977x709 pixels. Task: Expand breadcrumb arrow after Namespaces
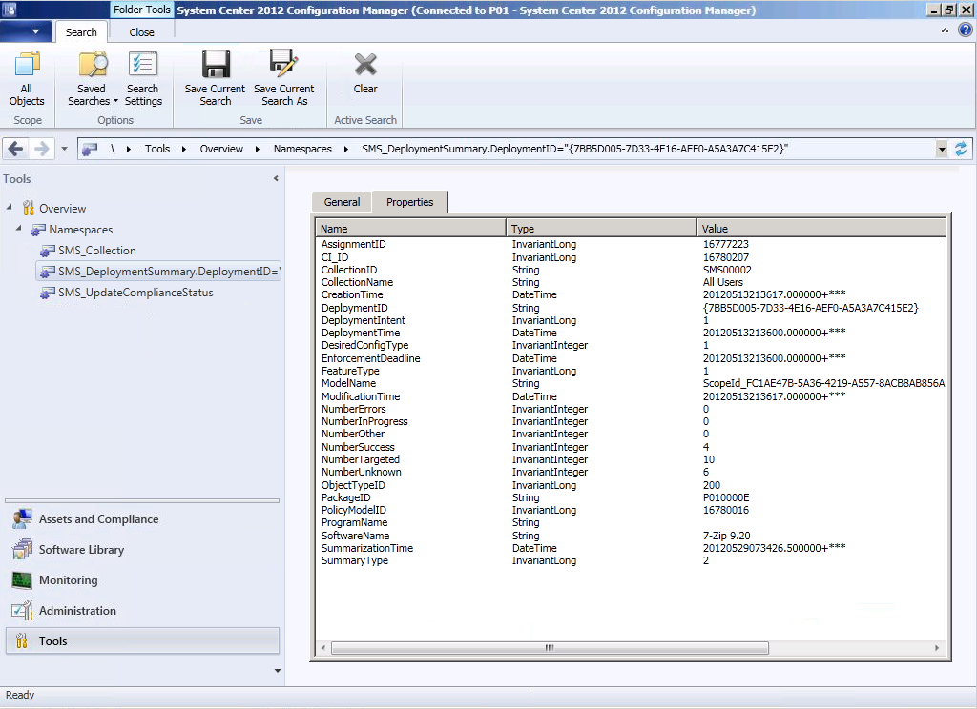click(x=345, y=149)
